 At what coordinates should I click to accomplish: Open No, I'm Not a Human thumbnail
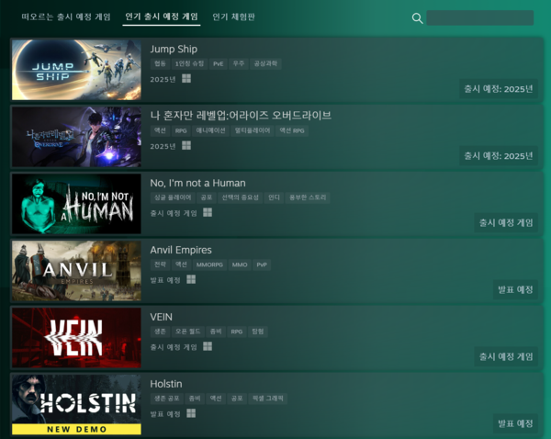click(x=76, y=204)
